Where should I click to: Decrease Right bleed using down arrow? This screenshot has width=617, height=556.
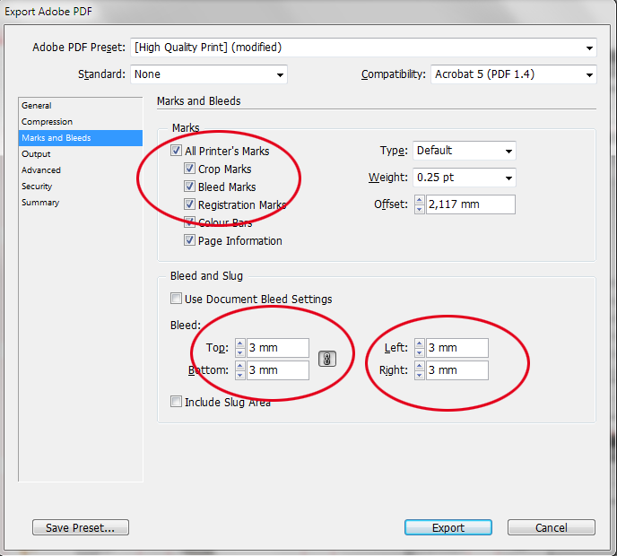(420, 375)
